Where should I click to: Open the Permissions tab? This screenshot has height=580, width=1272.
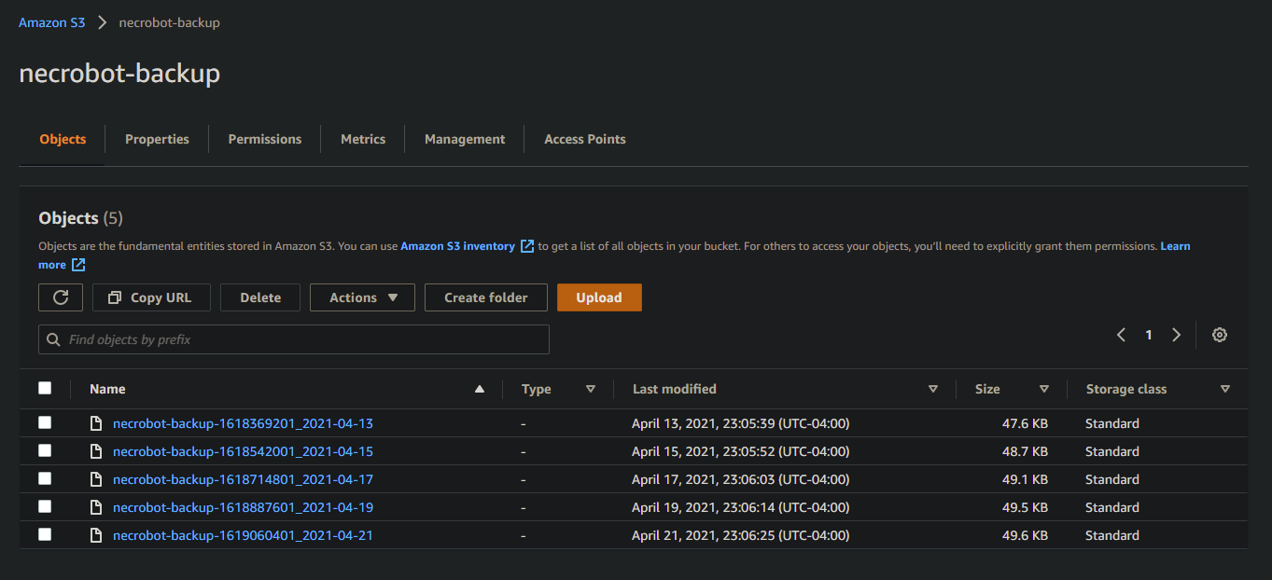[x=265, y=139]
